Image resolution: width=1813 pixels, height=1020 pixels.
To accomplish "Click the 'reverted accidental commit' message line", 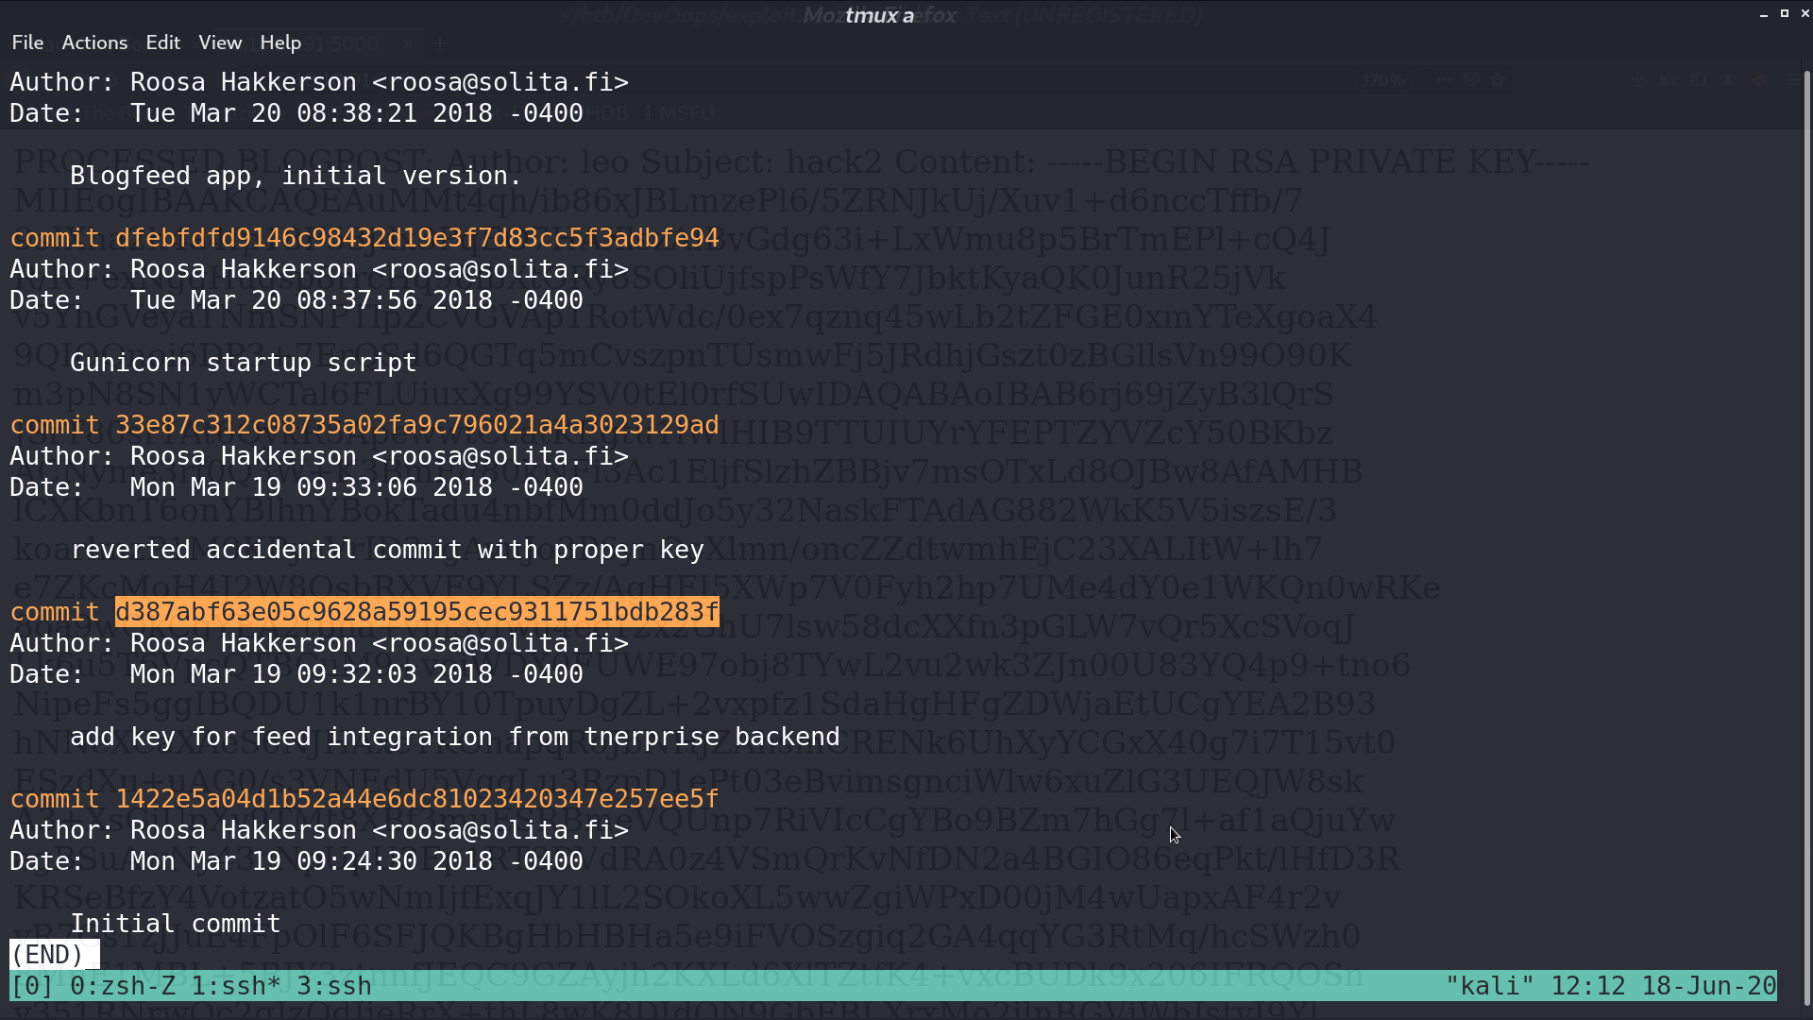I will 387,550.
